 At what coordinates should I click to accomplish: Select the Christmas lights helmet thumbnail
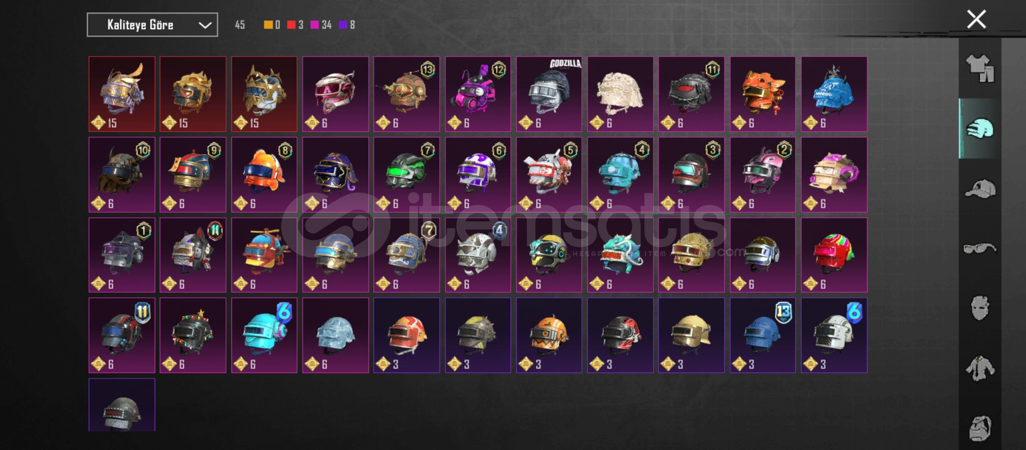[193, 335]
